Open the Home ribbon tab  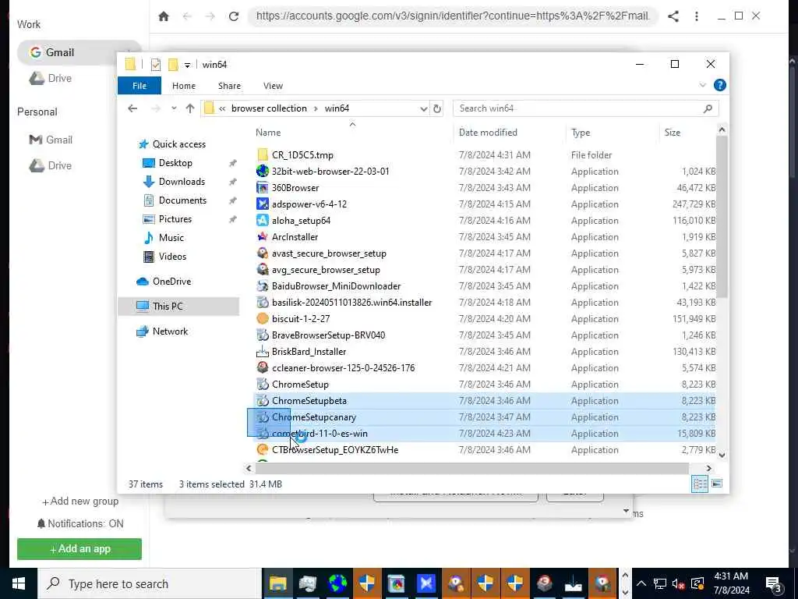tap(184, 86)
